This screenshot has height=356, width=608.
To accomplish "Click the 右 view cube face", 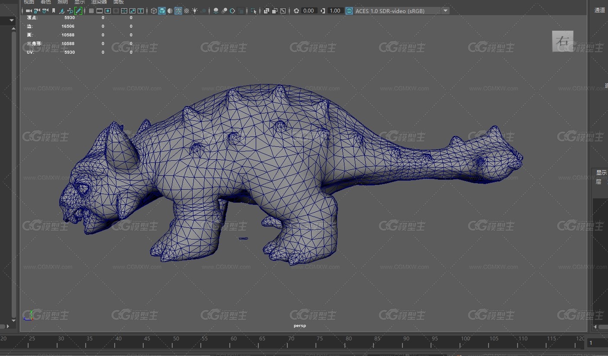I will click(563, 41).
